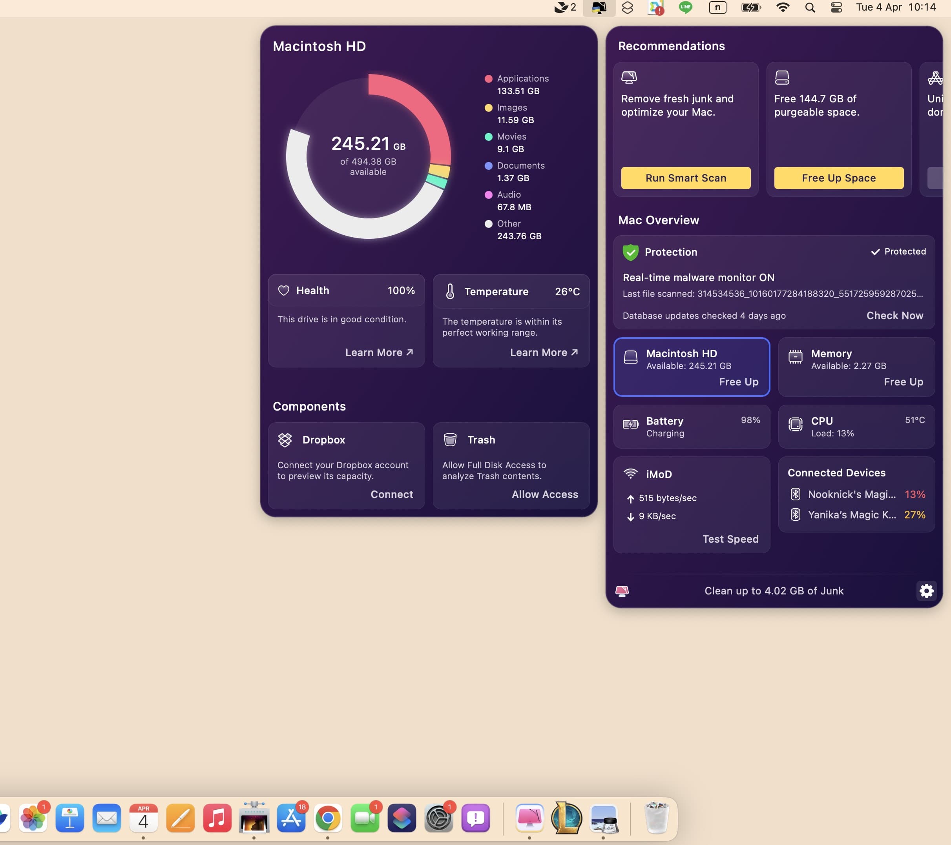Select the Battery overview tile
Viewport: 951px width, 845px height.
tap(692, 426)
